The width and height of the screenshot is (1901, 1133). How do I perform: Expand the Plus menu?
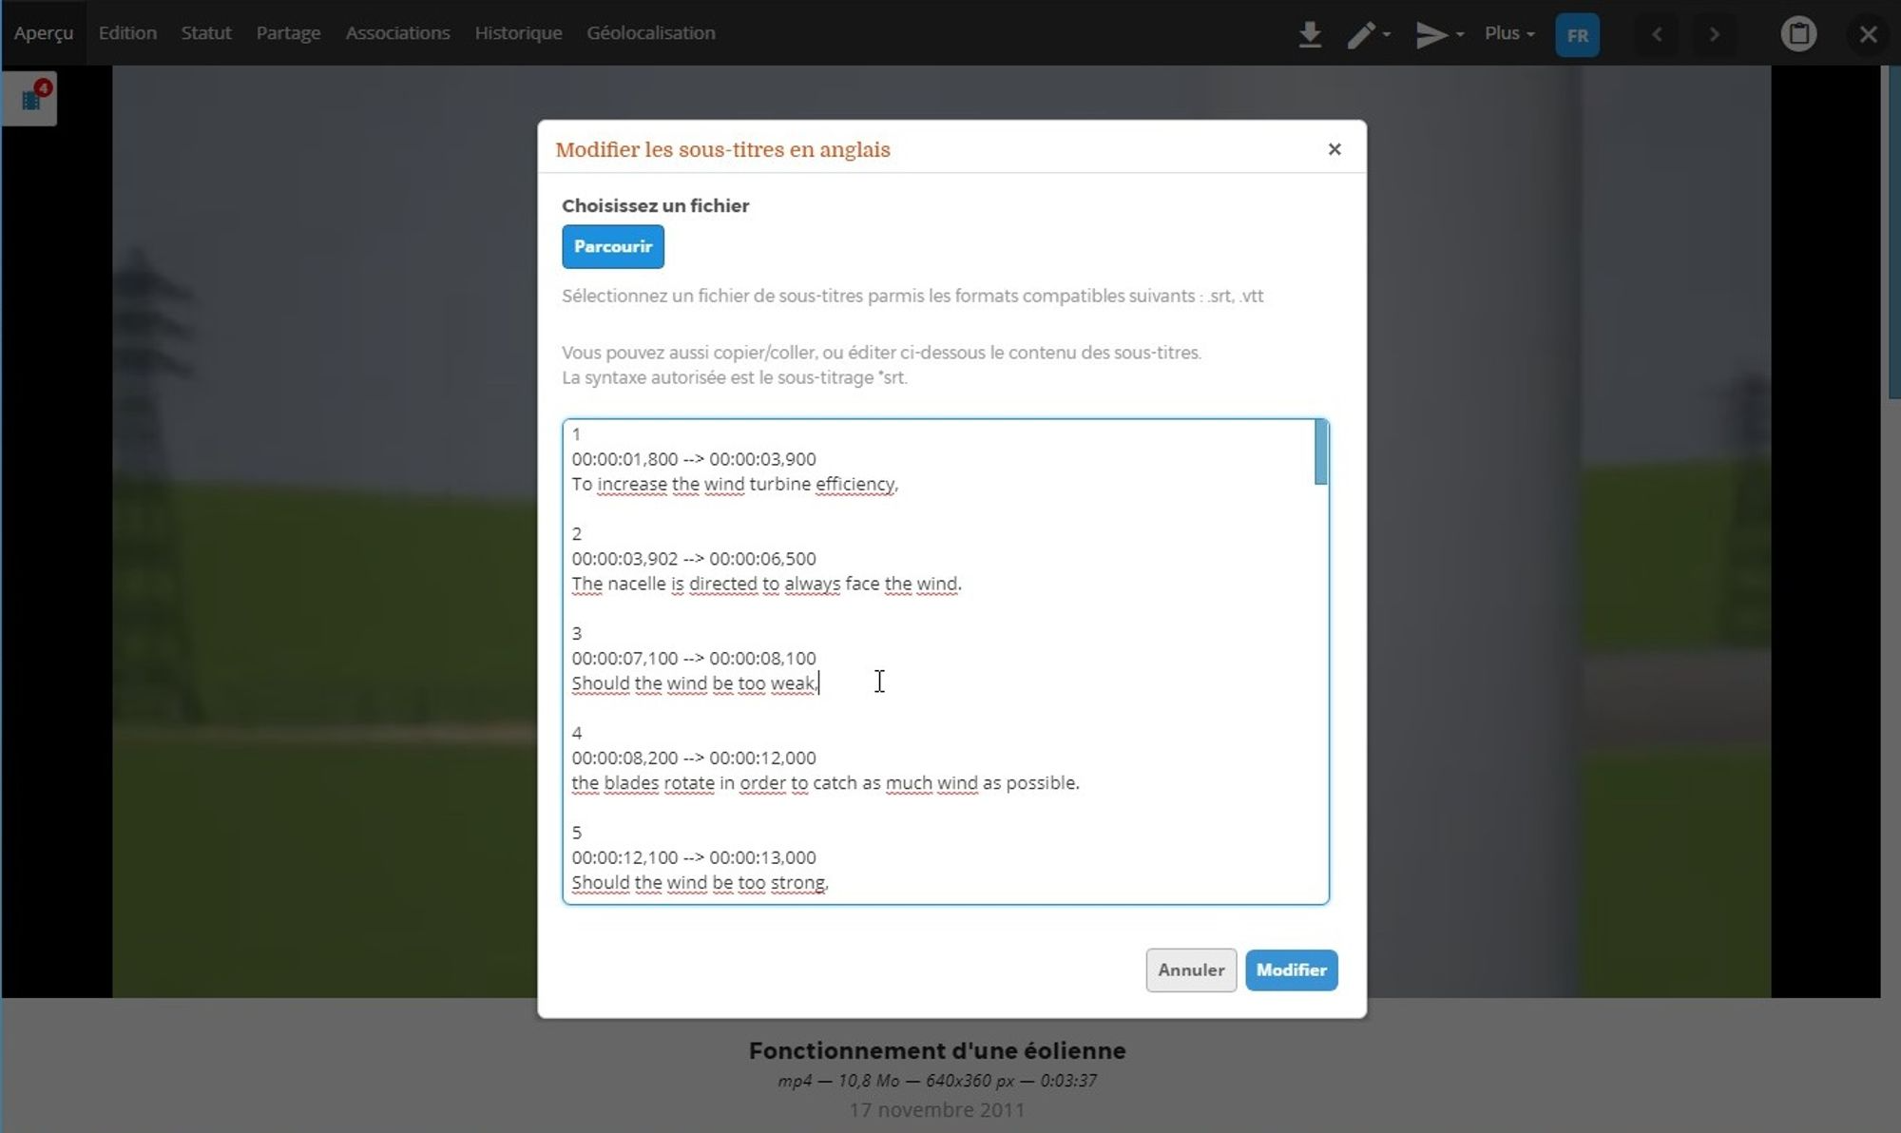tap(1508, 33)
